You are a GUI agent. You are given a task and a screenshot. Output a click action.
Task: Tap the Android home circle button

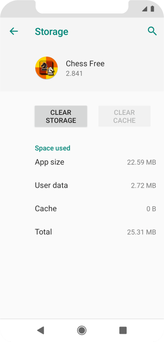click(82, 330)
